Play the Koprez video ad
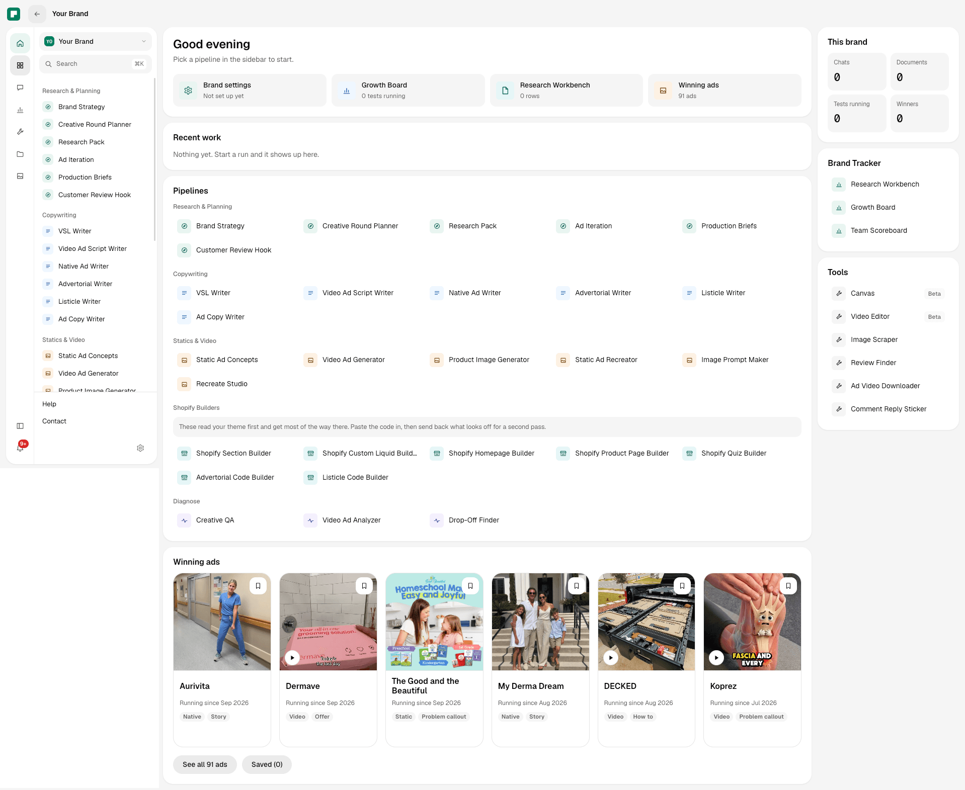This screenshot has height=790, width=965. coord(716,658)
